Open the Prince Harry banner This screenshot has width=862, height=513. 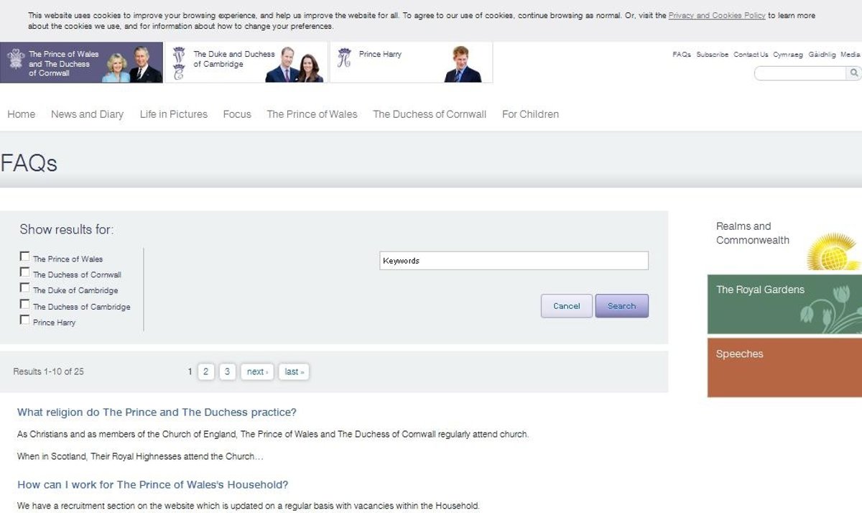[x=411, y=63]
